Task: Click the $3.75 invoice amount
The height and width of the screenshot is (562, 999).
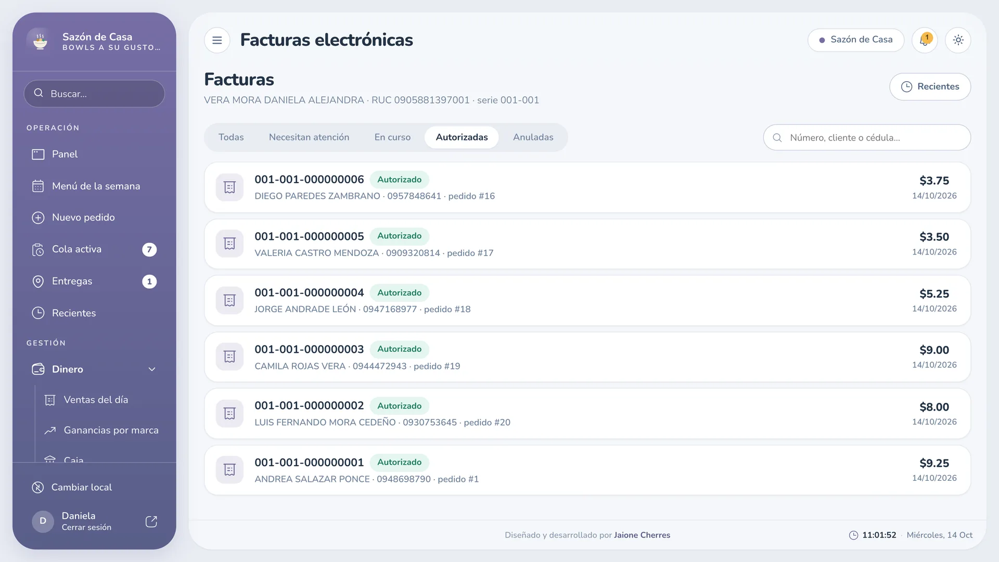Action: (934, 181)
